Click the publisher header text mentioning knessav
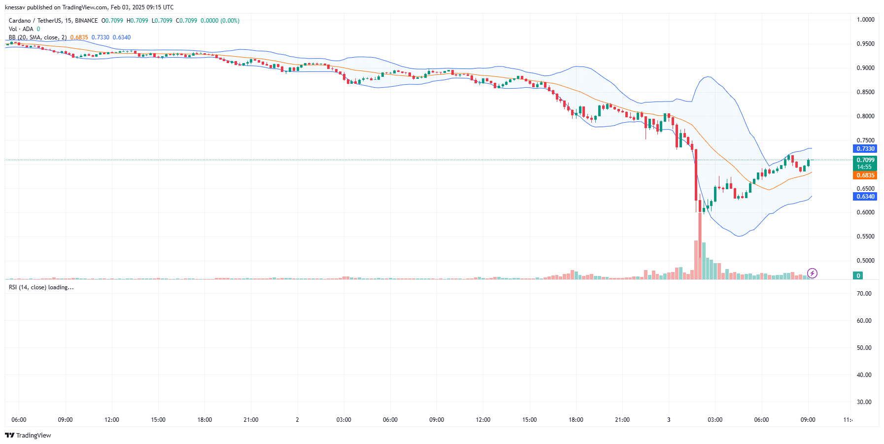884x444 pixels. click(x=89, y=7)
